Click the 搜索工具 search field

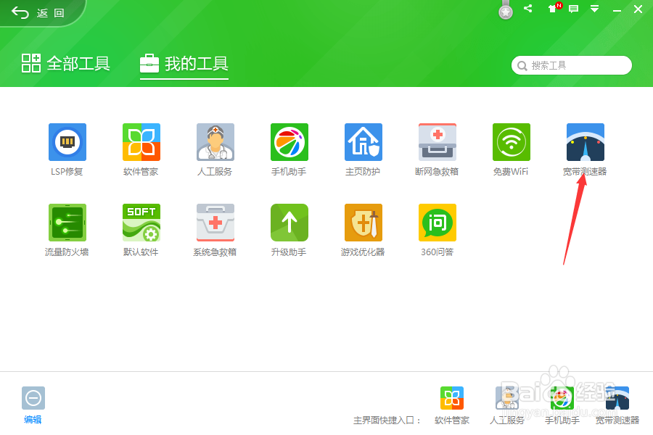pyautogui.click(x=571, y=65)
